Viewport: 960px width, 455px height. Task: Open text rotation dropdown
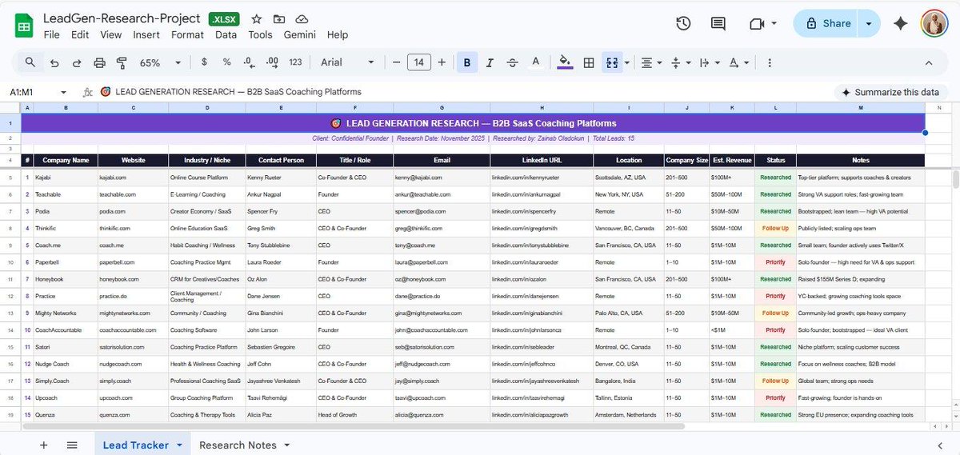coord(738,62)
